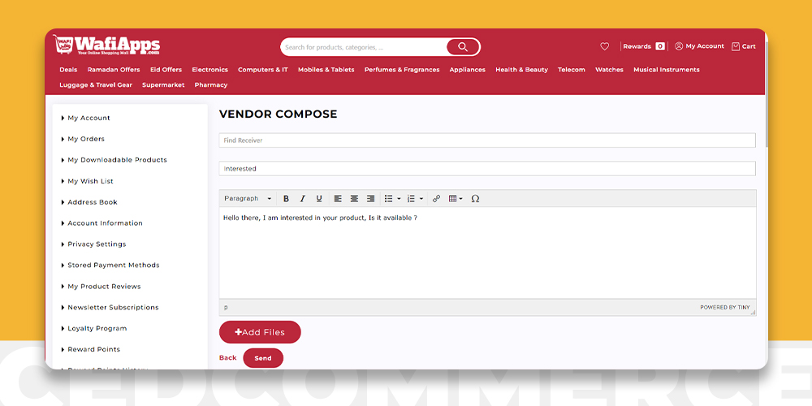Open Musical Instruments category
Image resolution: width=812 pixels, height=406 pixels.
tap(667, 69)
